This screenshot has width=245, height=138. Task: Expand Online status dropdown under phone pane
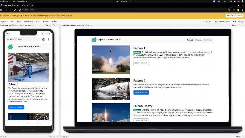click(x=57, y=137)
